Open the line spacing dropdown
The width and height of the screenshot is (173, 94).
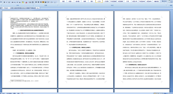tap(49, 2)
